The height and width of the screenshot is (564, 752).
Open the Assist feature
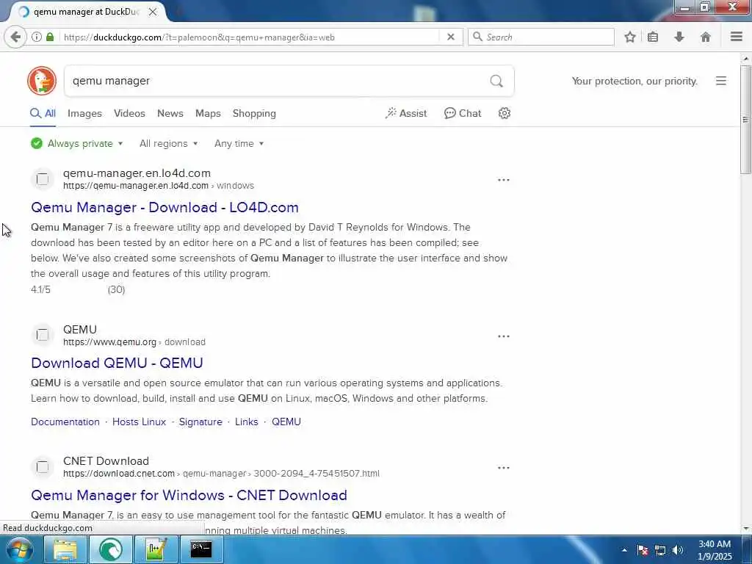tap(405, 113)
